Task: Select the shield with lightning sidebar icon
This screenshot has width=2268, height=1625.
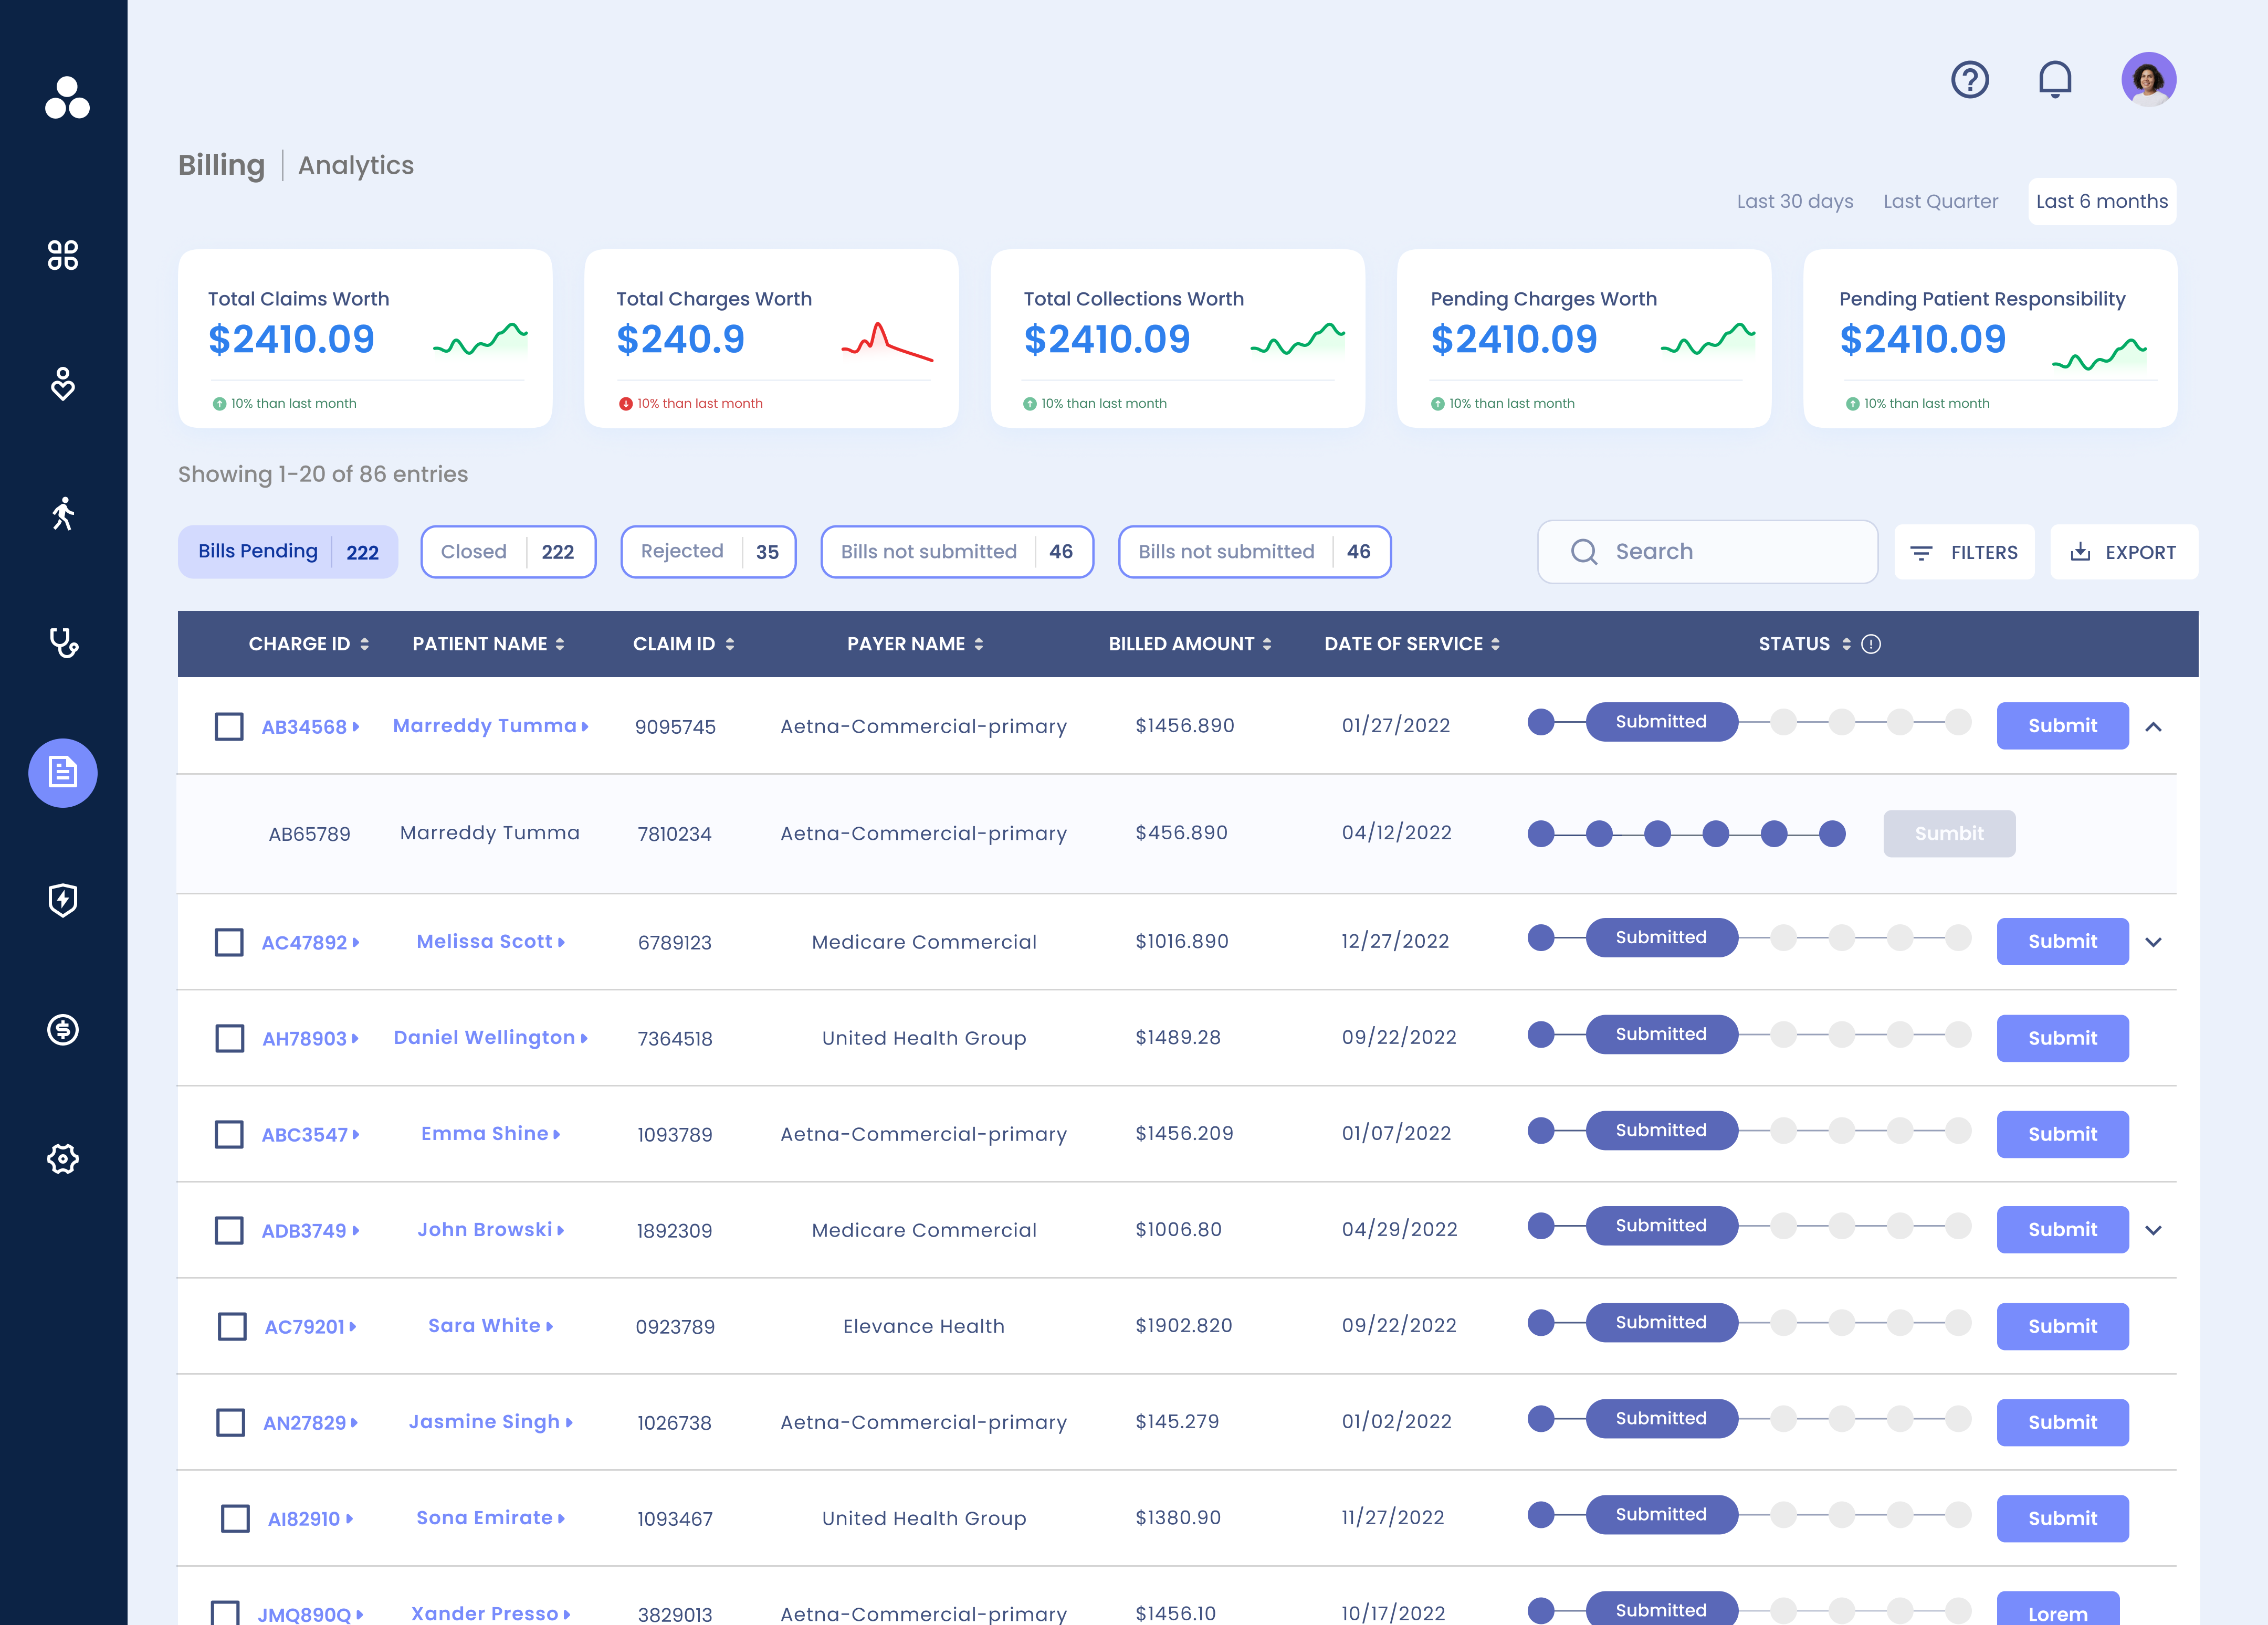Action: point(62,901)
